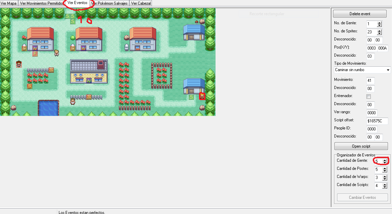Open the Ver Pokémon Salvajes tab
392x214 pixels.
pos(109,3)
